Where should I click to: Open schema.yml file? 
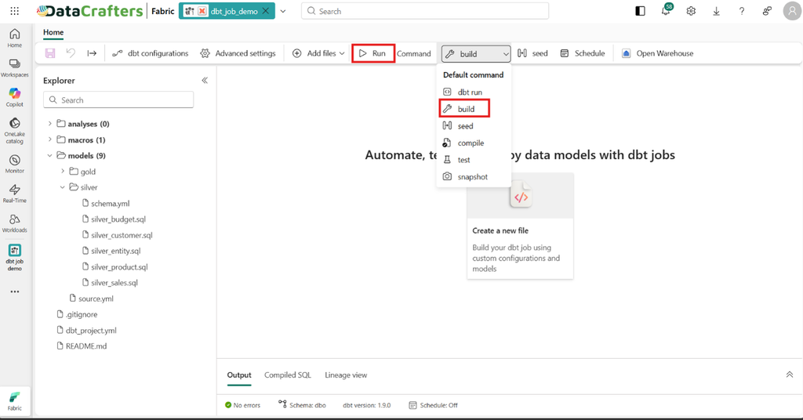point(106,203)
